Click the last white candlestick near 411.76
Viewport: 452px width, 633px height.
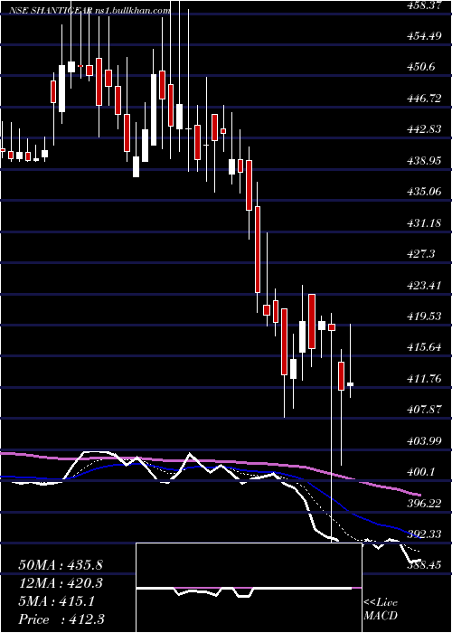tap(351, 384)
